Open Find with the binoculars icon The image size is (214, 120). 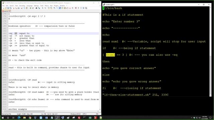36,8
